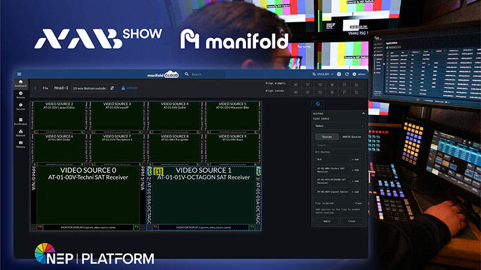Image resolution: width=481 pixels, height=270 pixels.
Task: Select the VIDEO SOURCE 4 tile
Action: [x=174, y=117]
